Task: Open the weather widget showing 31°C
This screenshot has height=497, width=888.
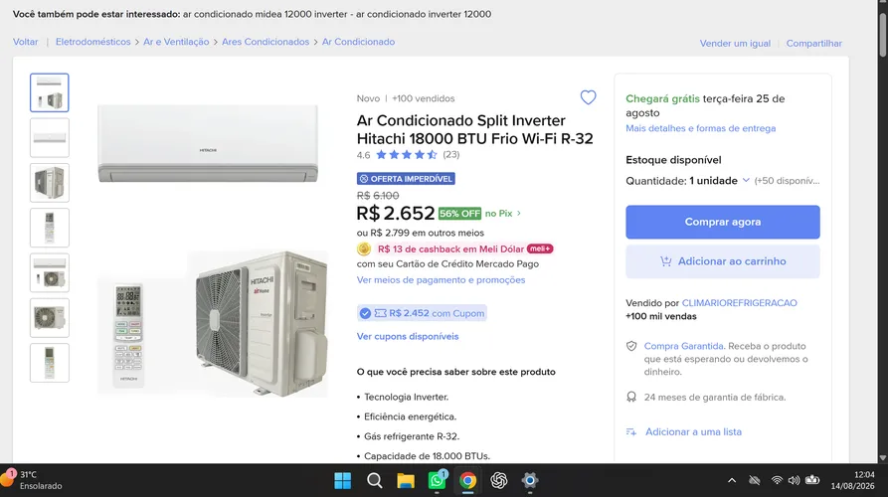Action: pos(32,480)
